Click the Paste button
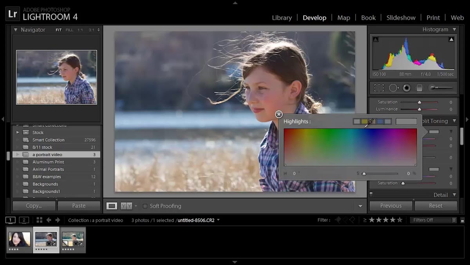 pyautogui.click(x=79, y=205)
